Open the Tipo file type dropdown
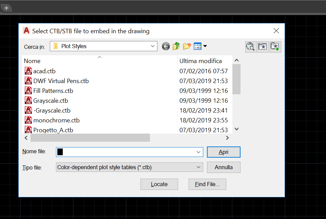This screenshot has height=219, width=326. [x=129, y=167]
